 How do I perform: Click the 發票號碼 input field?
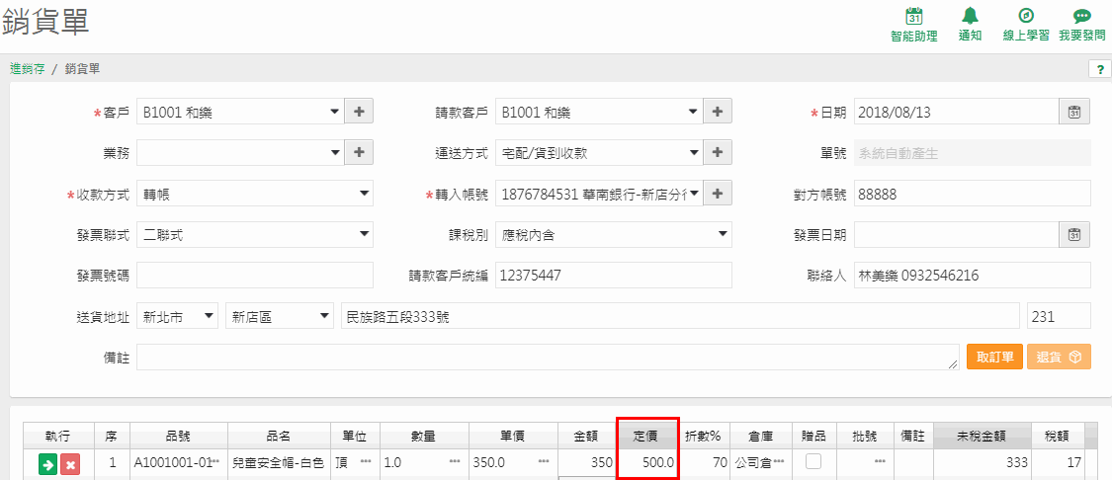255,276
